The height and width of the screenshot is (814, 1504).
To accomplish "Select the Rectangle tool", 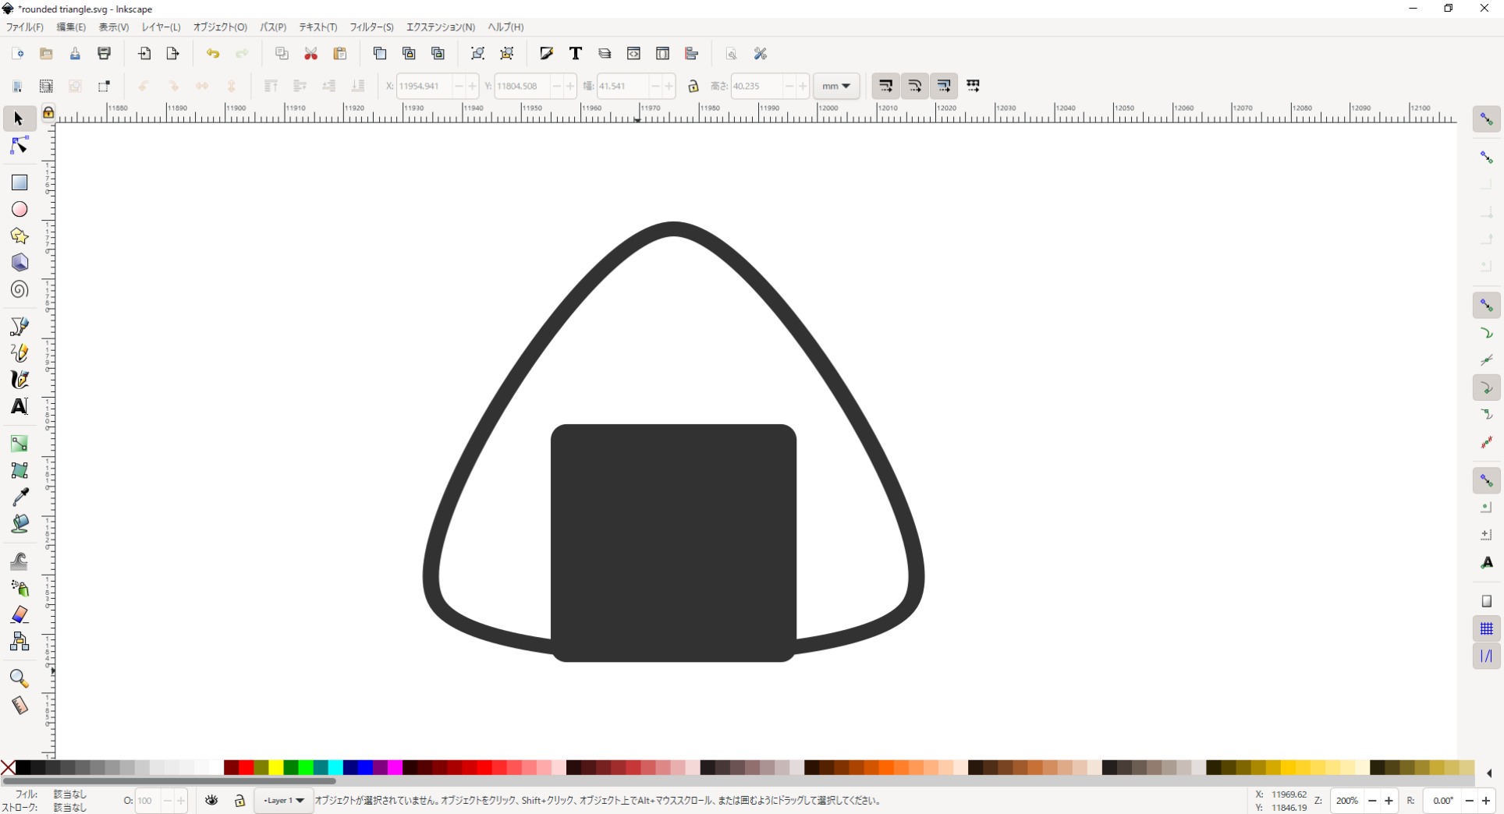I will point(19,182).
